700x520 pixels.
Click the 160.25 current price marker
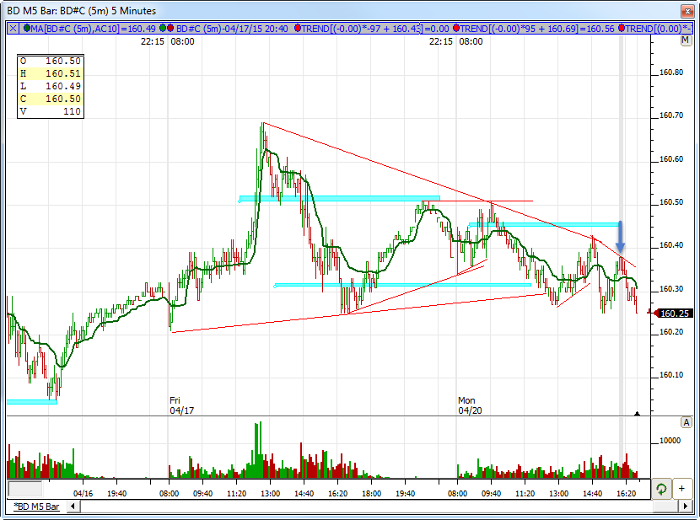pos(674,314)
